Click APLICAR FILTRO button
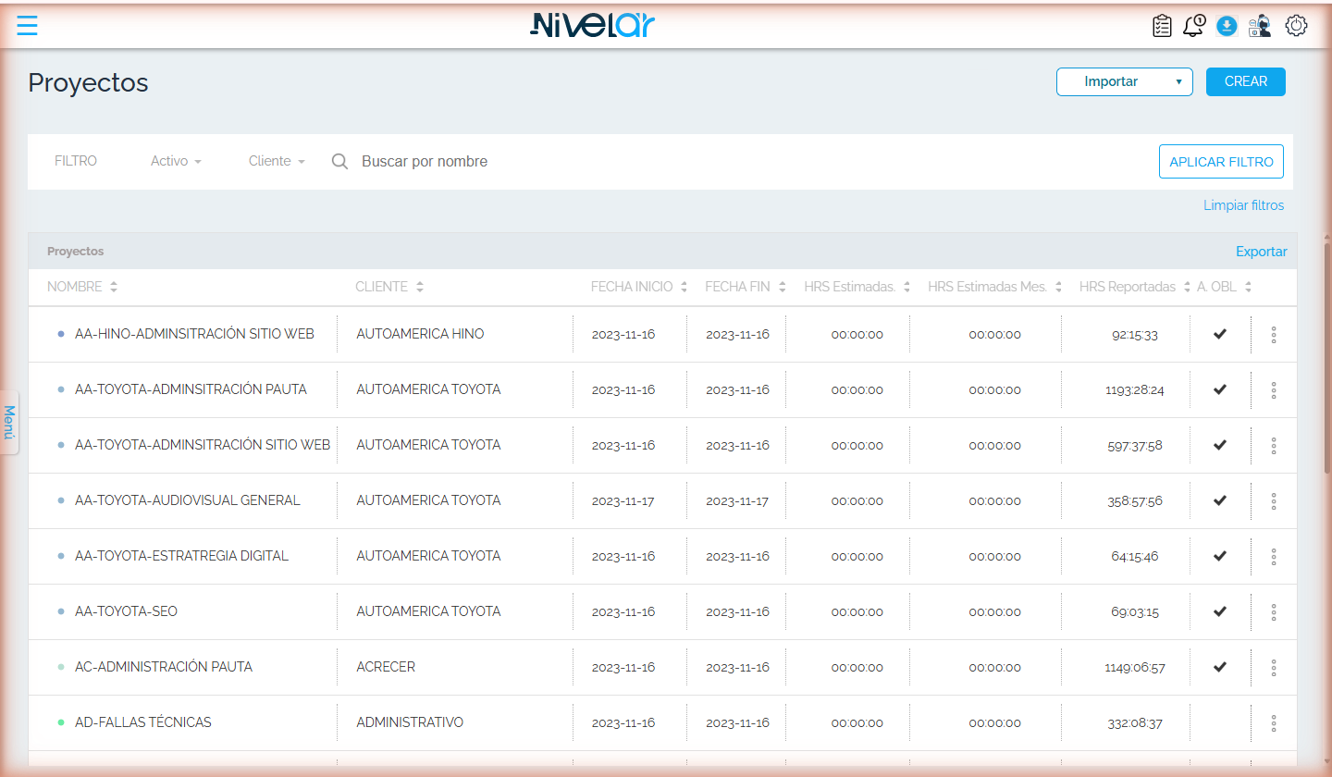Image resolution: width=1332 pixels, height=777 pixels. tap(1221, 162)
